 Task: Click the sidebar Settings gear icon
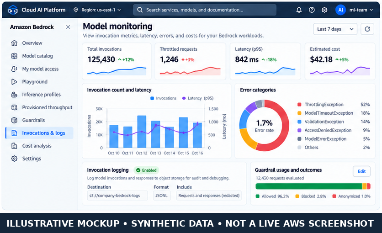(x=14, y=159)
